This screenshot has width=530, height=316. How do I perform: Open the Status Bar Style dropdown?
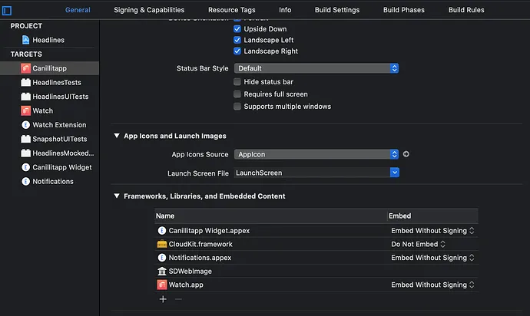[x=316, y=68]
